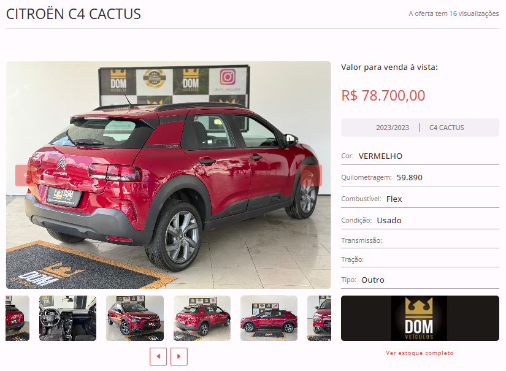Click the R$ 78.700,00 price text
The width and height of the screenshot is (506, 371).
383,96
